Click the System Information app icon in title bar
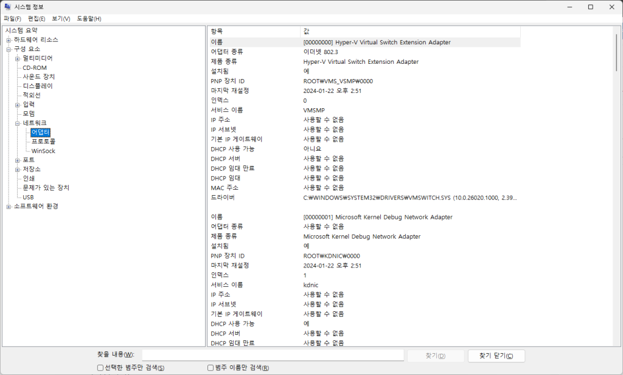Screen dimensions: 623x375 point(7,7)
